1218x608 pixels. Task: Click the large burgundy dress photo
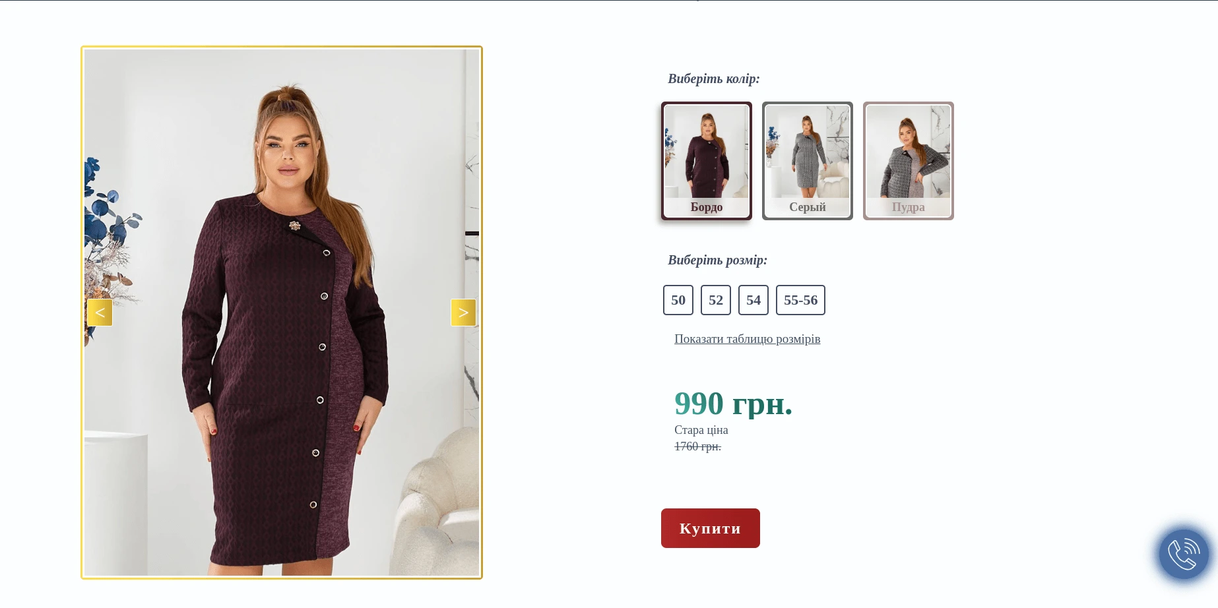click(282, 369)
